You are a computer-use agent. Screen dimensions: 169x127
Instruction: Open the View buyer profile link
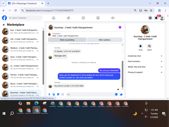[x=93, y=44]
